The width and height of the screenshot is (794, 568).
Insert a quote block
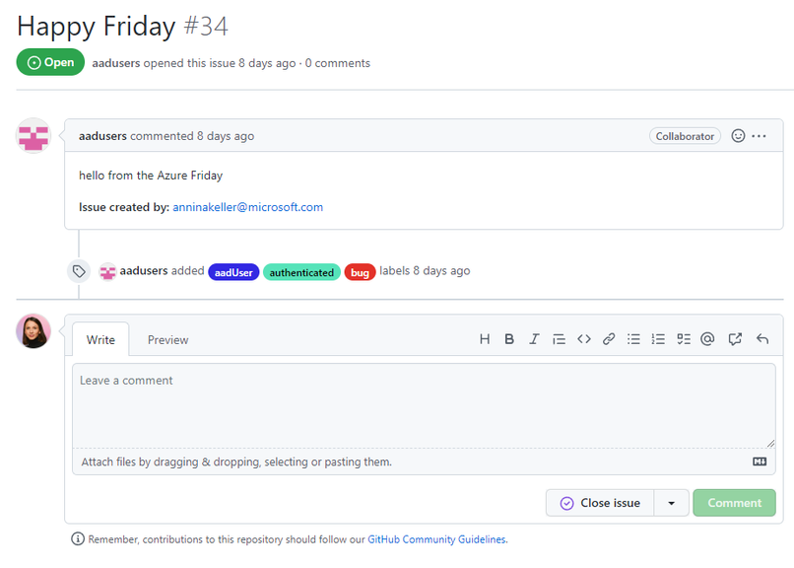coord(559,339)
